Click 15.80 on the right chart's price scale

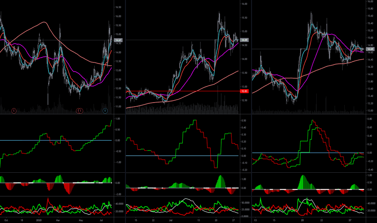tap(370, 9)
